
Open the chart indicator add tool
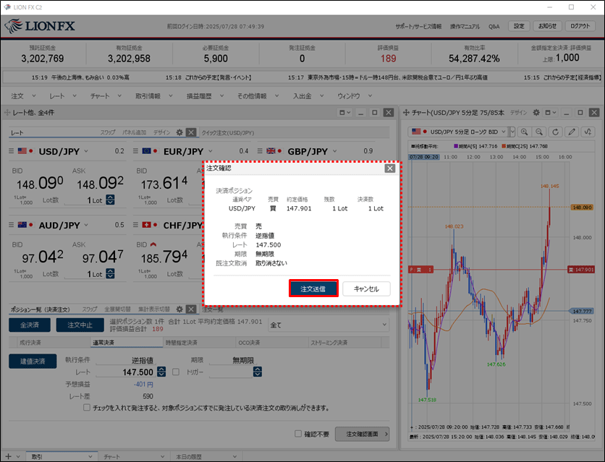pyautogui.click(x=589, y=132)
